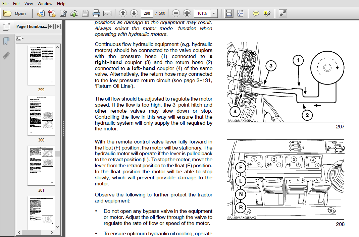Viewport: 359px width, 237px height.
Task: Click the page number field showing 298
Action: (x=147, y=13)
